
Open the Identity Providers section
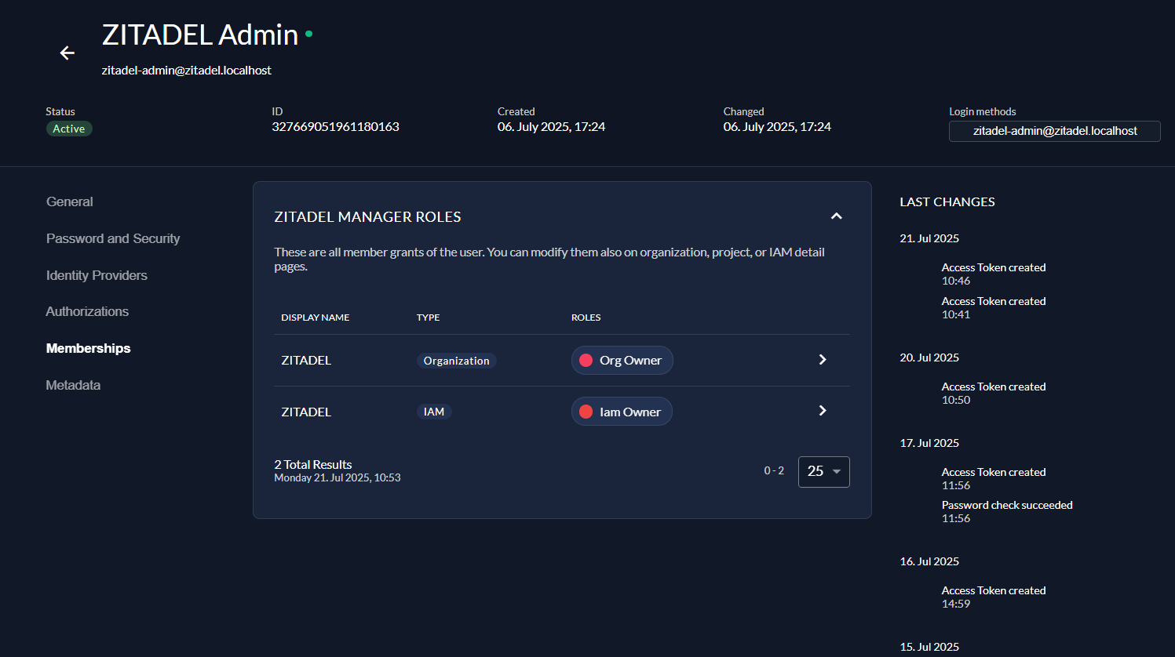click(x=97, y=275)
